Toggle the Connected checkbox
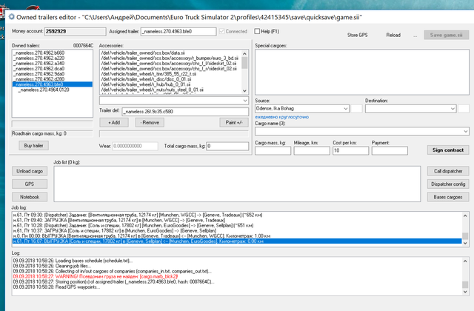This screenshot has height=311, width=474. click(222, 31)
